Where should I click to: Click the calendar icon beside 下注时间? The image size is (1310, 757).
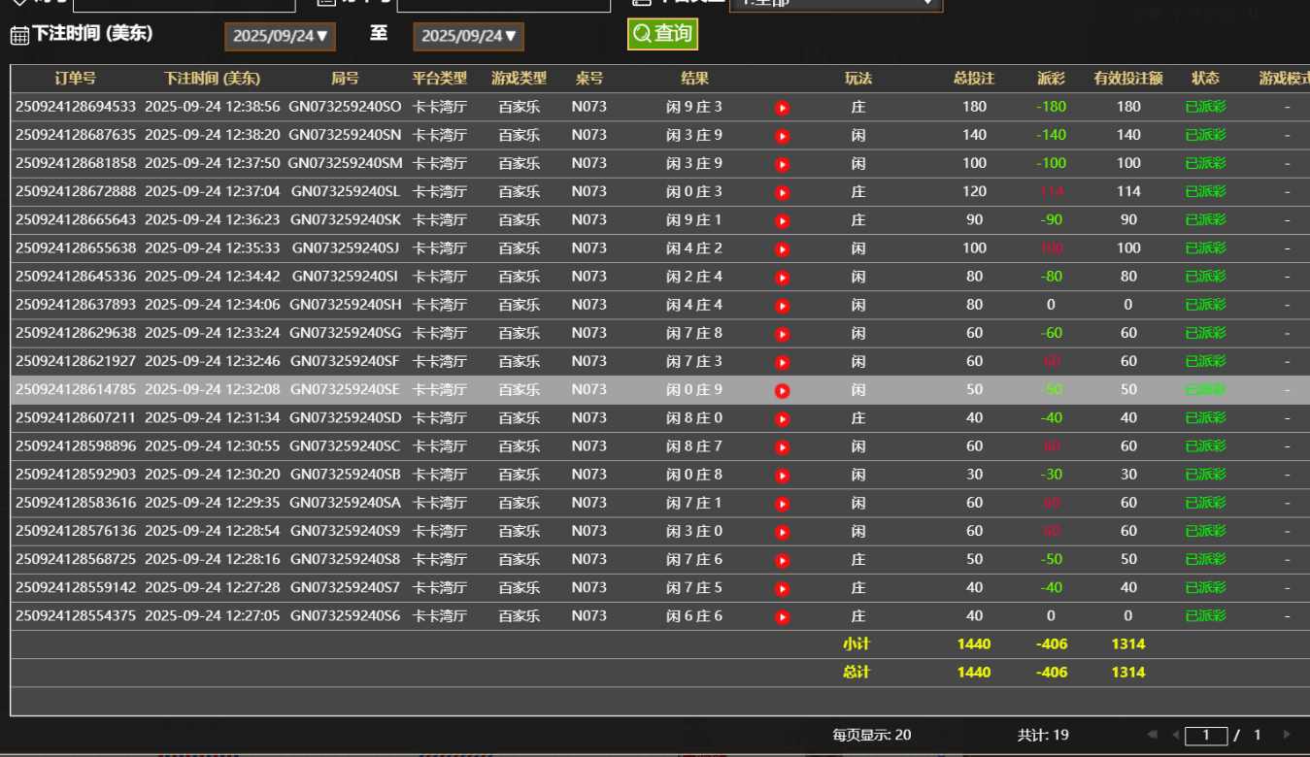pyautogui.click(x=19, y=35)
